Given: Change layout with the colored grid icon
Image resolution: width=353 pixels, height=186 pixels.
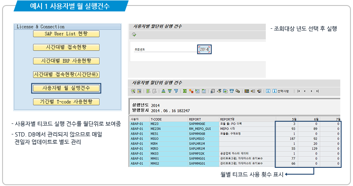Looking at the screenshot, I should (x=246, y=91).
